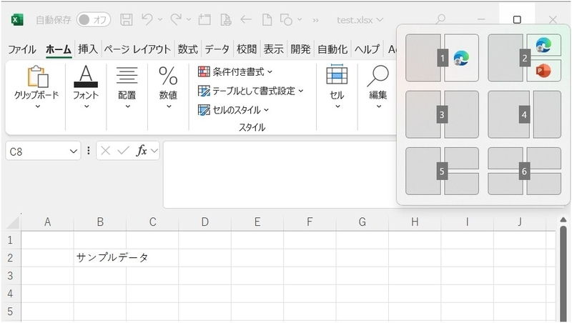Open the shapes icon dropdown arrow

(x=300, y=20)
